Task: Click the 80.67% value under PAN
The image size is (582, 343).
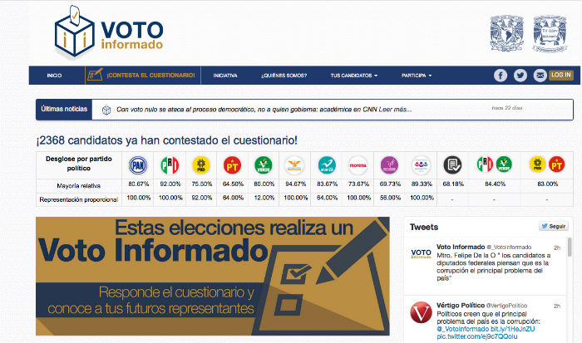Action: click(139, 184)
